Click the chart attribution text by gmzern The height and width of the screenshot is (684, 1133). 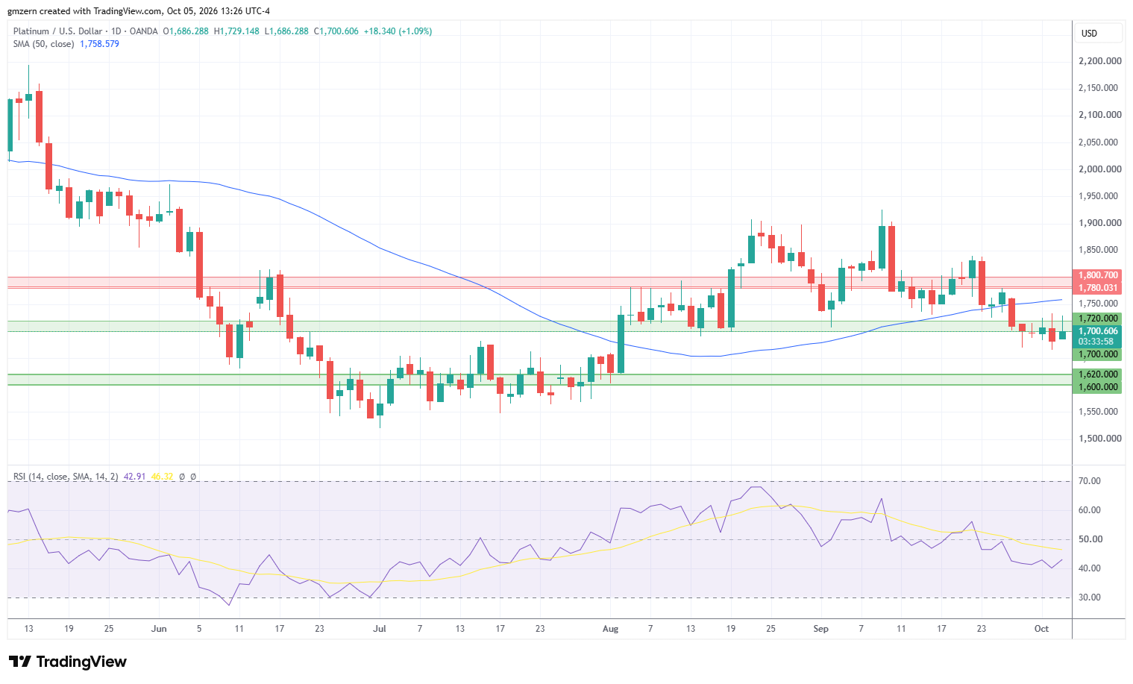pos(139,11)
